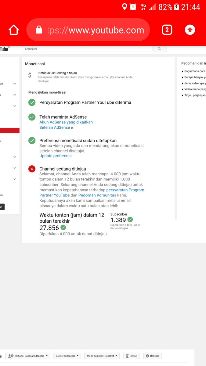Open persyaratan Program Partner YouTube link
The height and width of the screenshot is (366, 206).
tap(92, 192)
